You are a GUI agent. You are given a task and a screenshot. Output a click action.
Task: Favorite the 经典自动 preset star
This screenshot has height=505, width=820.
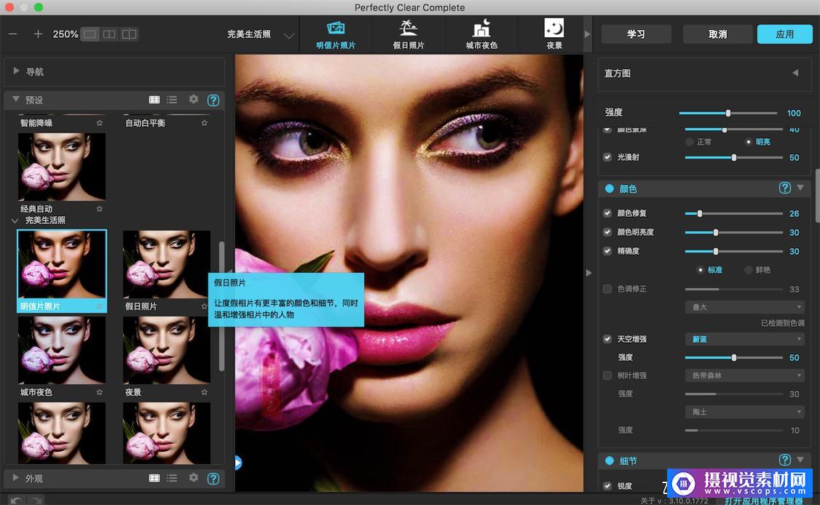[99, 209]
